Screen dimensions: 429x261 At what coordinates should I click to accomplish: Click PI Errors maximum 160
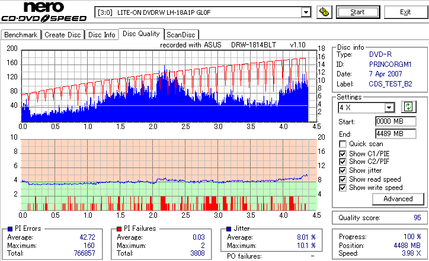pyautogui.click(x=89, y=246)
